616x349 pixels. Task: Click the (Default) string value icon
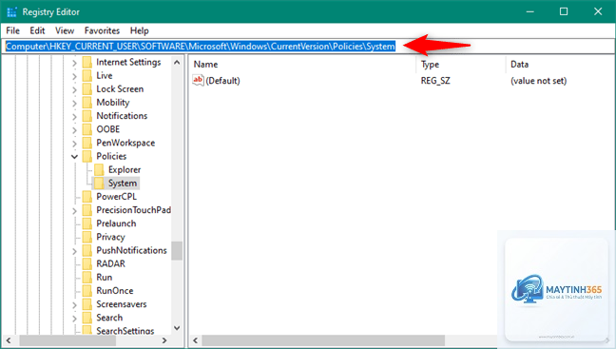pos(198,80)
